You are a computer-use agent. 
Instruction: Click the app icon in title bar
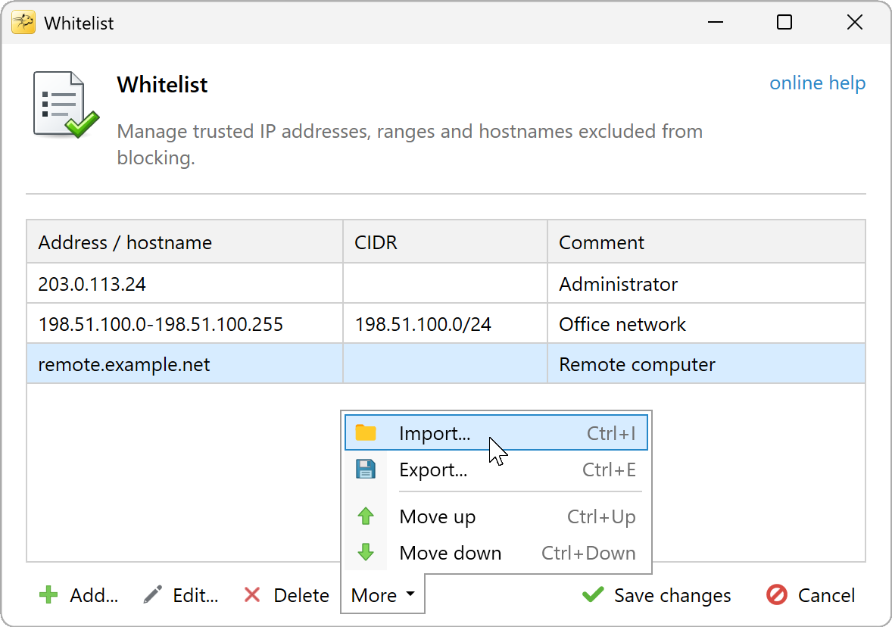tap(23, 23)
